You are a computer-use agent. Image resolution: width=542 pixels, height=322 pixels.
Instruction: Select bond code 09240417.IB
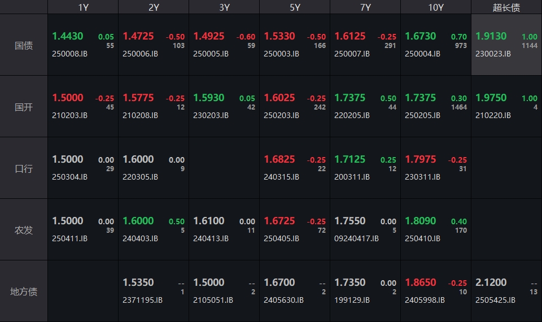pyautogui.click(x=356, y=238)
